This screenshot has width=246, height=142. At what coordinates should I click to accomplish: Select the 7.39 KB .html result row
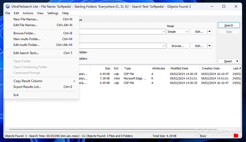click(160, 78)
